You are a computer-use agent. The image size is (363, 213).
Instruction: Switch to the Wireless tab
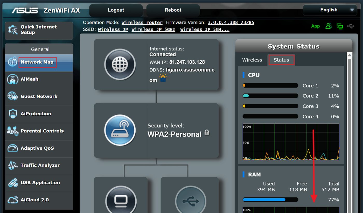(x=252, y=60)
